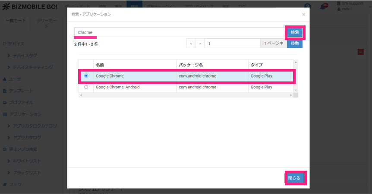Select the Google Chrome: Android radio button
This screenshot has height=194, width=372.
(86, 87)
